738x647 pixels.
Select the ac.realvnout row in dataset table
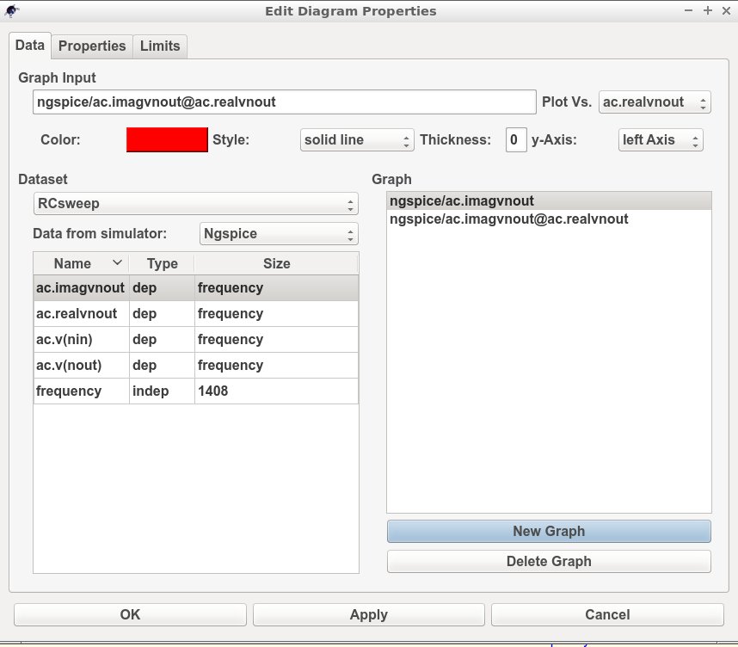(196, 314)
